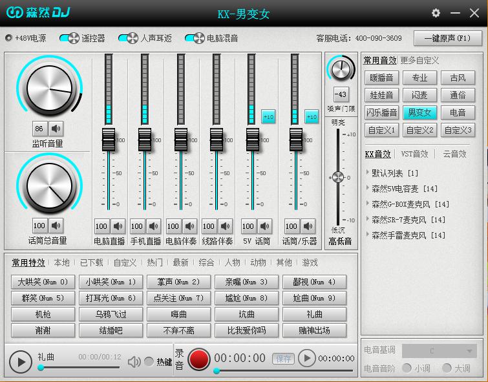Mute the 电脑伴奏 channel speaker
This screenshot has height=382, width=488.
(189, 226)
